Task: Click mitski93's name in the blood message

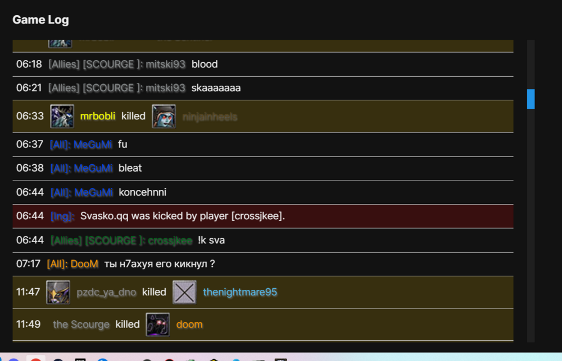Action: 165,64
